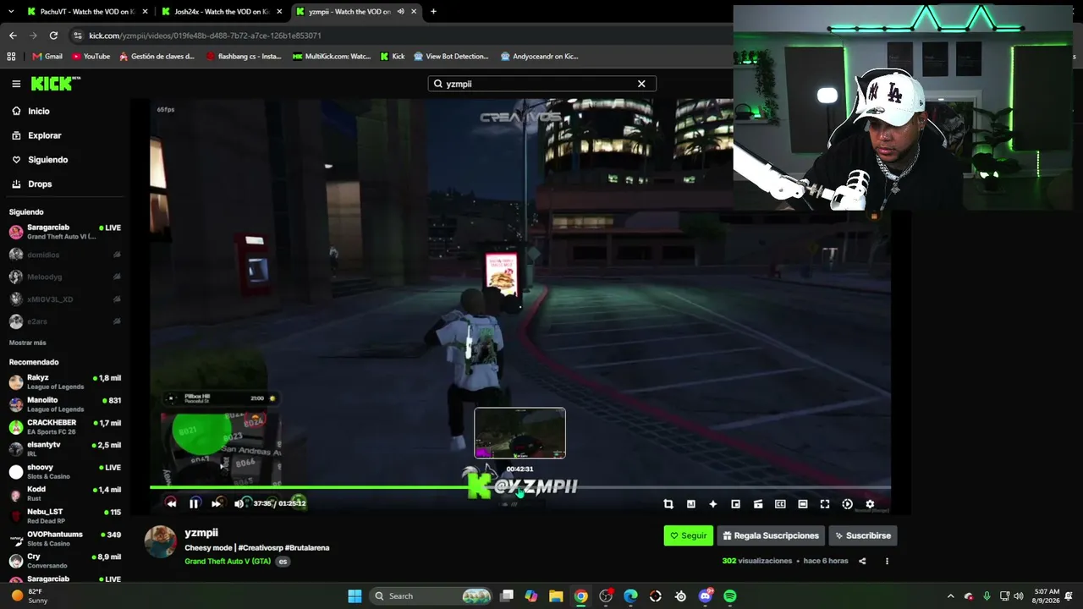Open the Windows Start menu

pyautogui.click(x=355, y=596)
